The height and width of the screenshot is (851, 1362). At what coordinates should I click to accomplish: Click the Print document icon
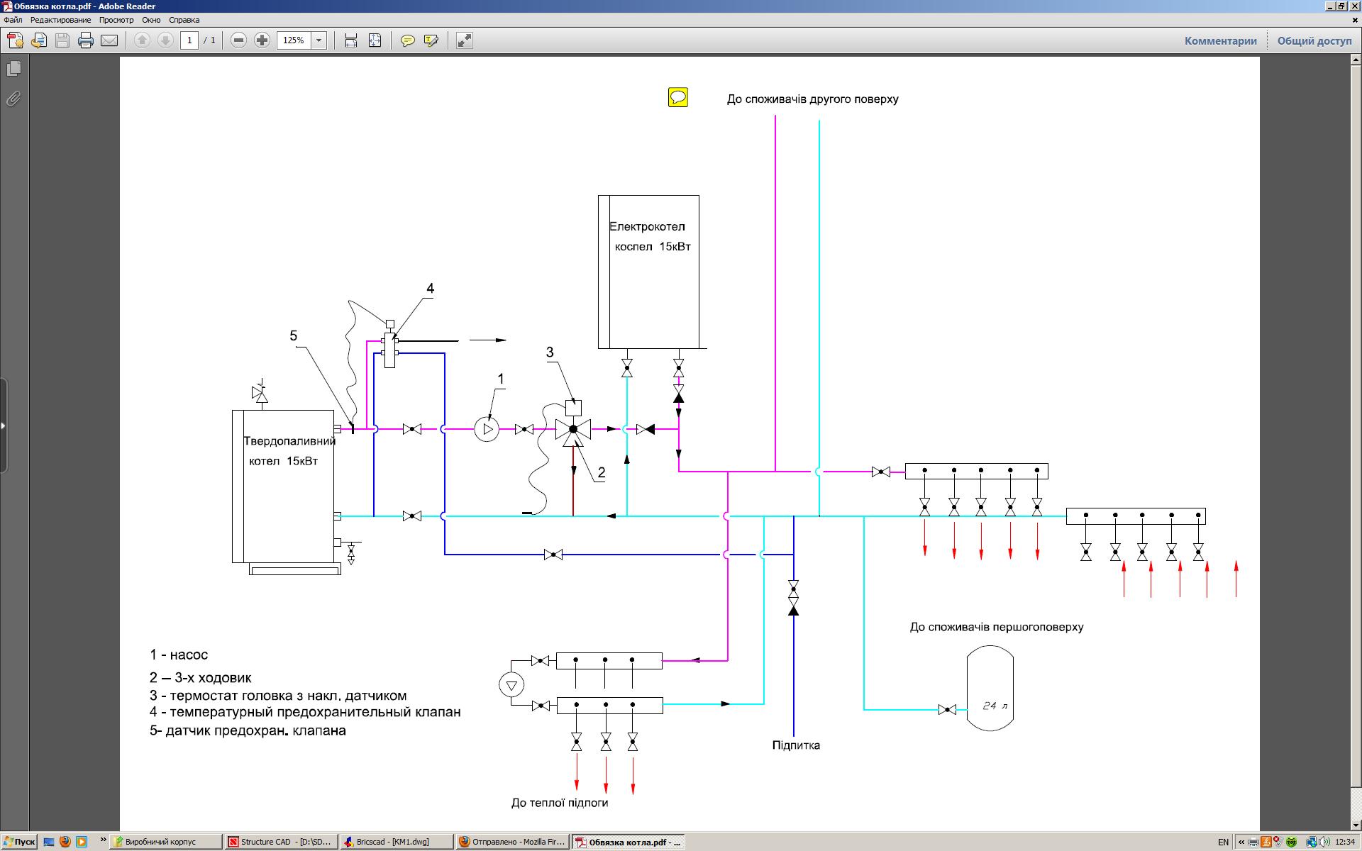86,40
